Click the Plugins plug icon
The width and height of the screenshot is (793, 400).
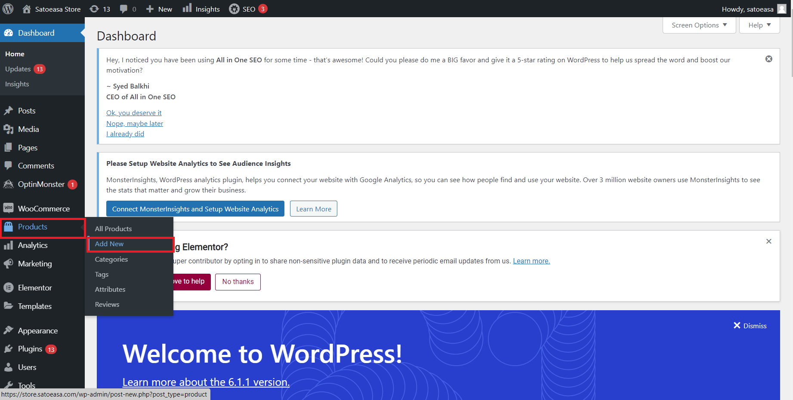9,348
